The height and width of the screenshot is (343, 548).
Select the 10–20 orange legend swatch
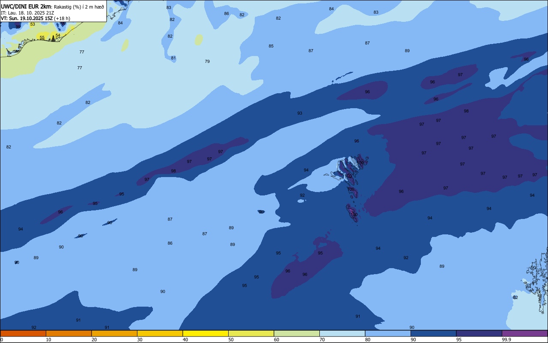pyautogui.click(x=68, y=333)
